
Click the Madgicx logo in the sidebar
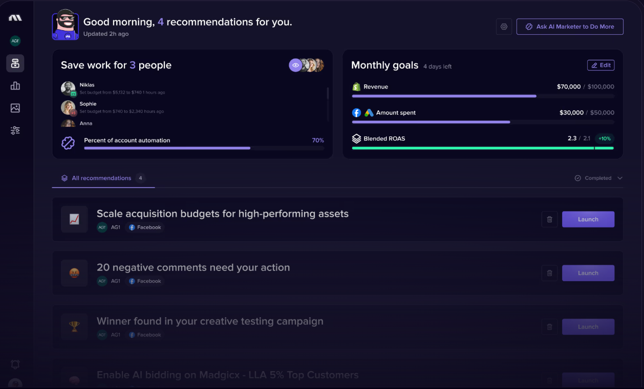[15, 18]
